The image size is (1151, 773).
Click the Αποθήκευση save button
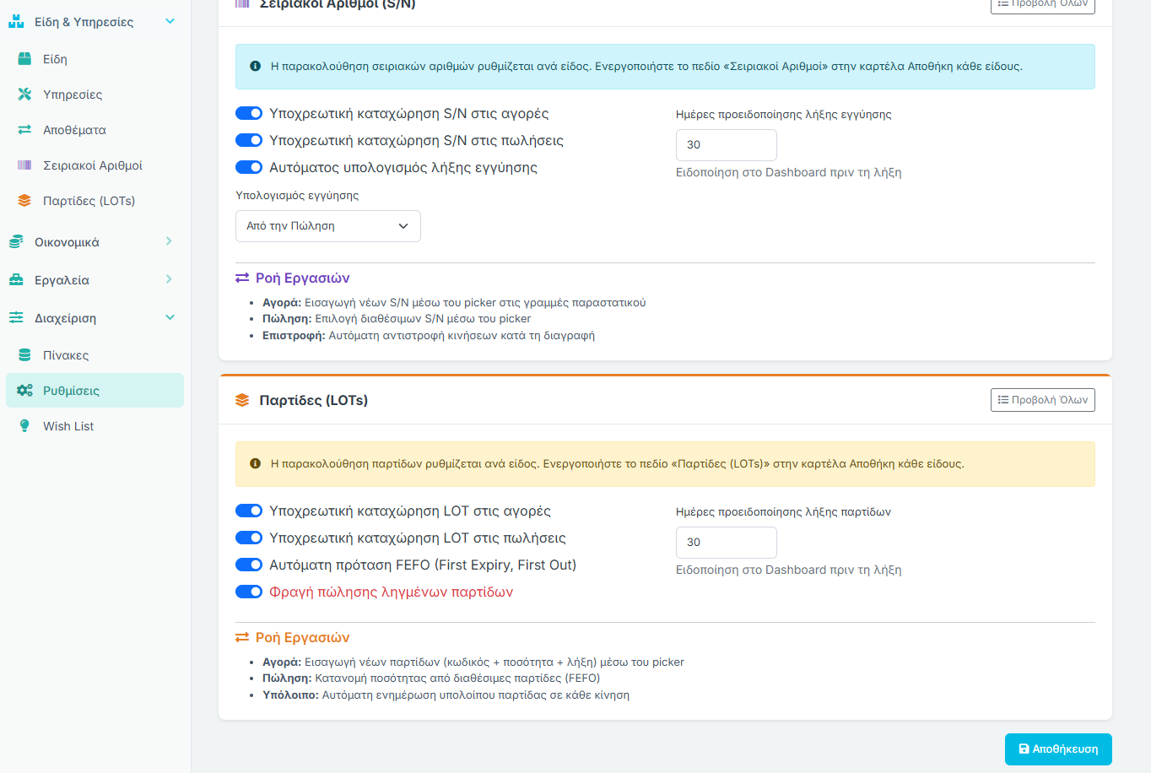(1058, 749)
